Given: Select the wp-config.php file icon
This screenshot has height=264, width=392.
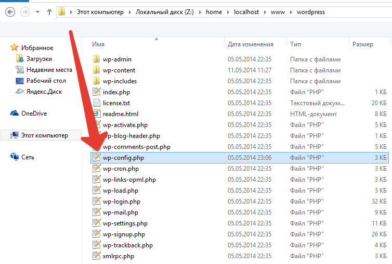Looking at the screenshot, I should pyautogui.click(x=97, y=157).
